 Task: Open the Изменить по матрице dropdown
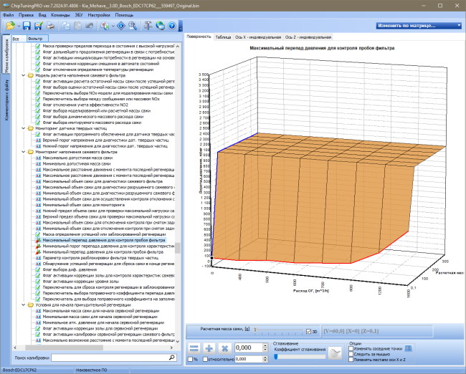pos(419,26)
